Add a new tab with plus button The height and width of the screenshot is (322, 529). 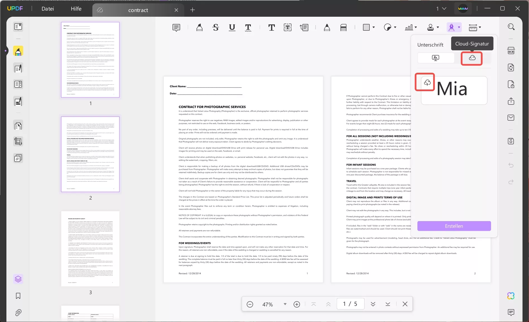point(193,10)
